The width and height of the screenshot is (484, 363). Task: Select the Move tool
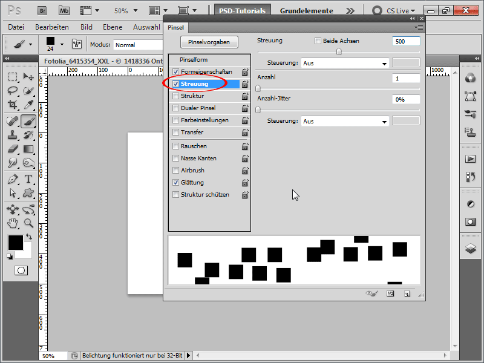tap(28, 77)
